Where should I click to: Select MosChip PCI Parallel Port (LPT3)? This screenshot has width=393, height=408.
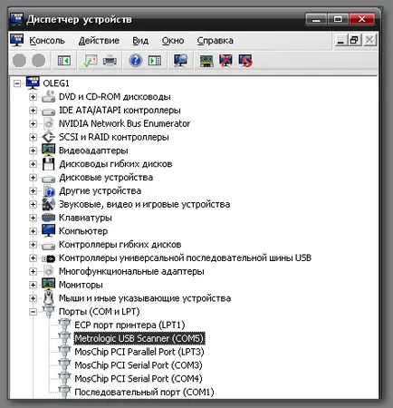tap(139, 352)
